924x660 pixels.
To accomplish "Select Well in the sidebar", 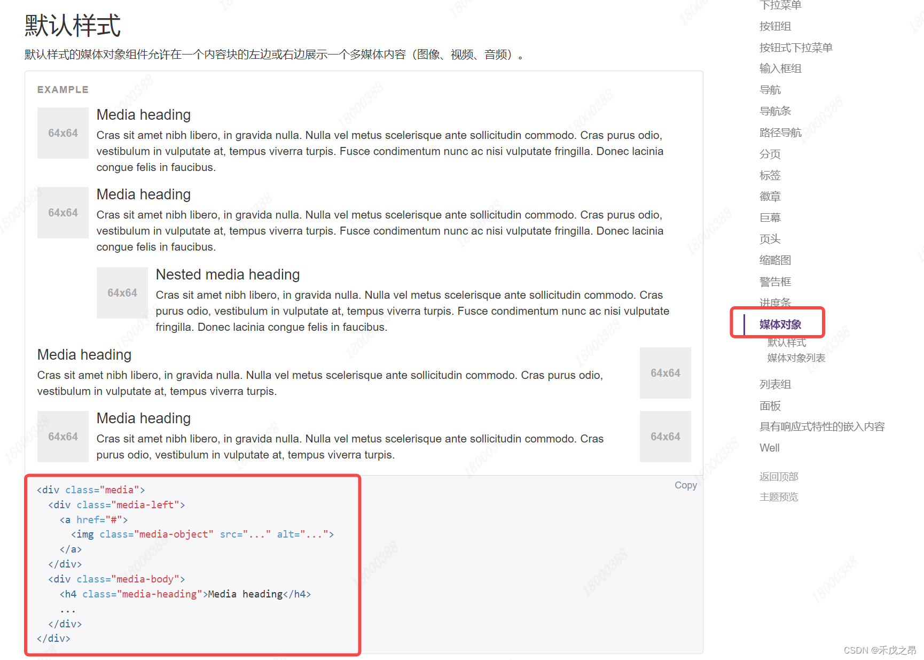I will coord(769,448).
